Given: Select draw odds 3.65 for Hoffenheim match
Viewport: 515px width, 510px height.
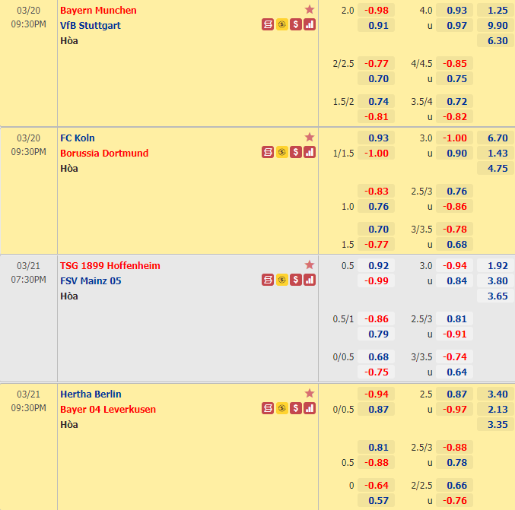Looking at the screenshot, I should pos(495,296).
